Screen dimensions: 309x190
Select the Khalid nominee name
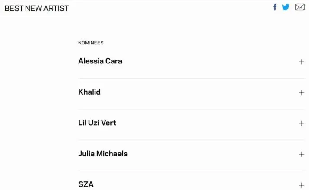89,92
